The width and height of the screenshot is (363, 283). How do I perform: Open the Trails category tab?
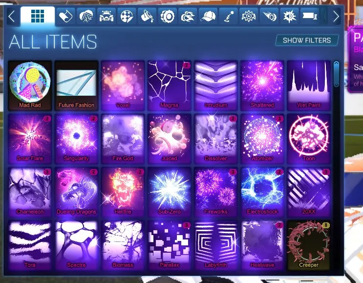click(269, 16)
